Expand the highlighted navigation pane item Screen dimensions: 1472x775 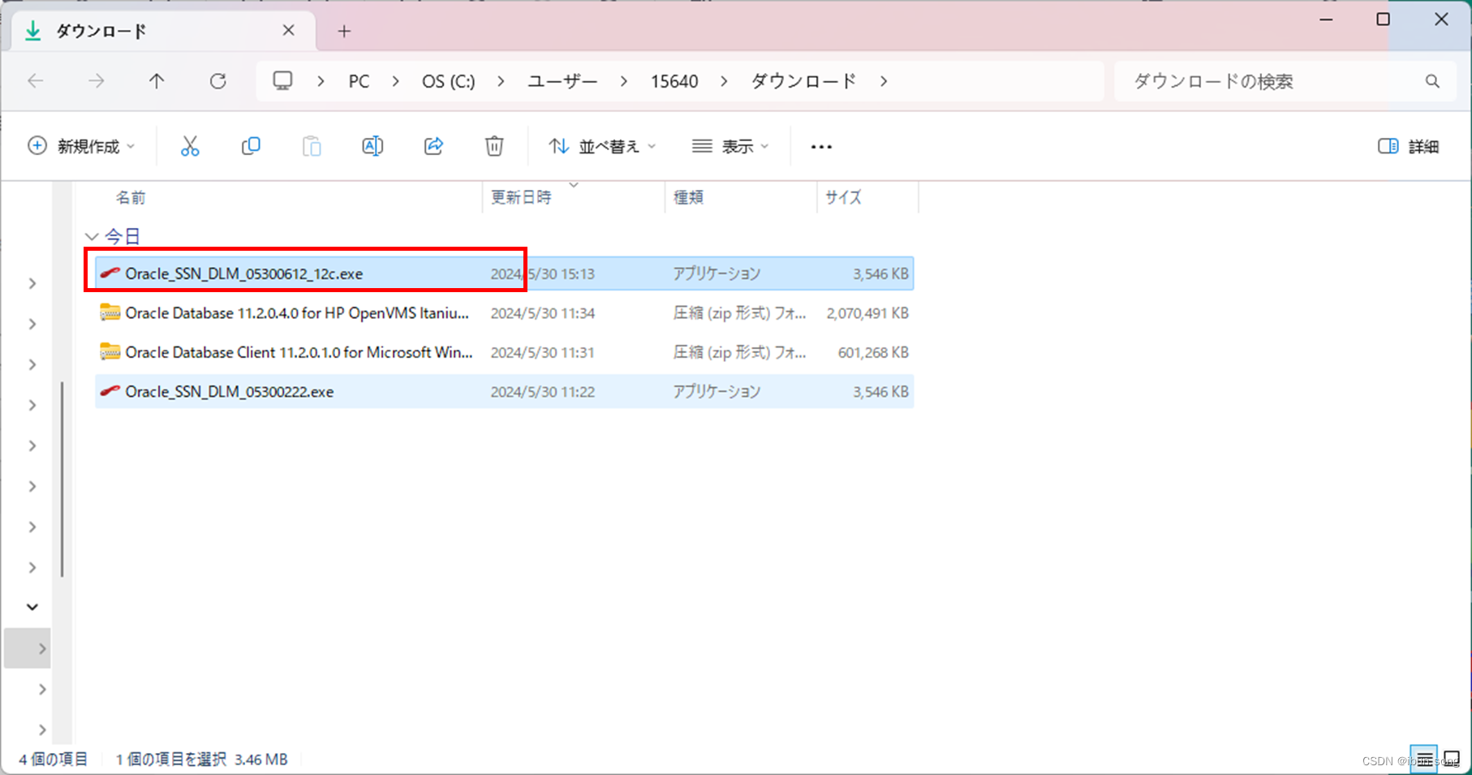[x=42, y=648]
